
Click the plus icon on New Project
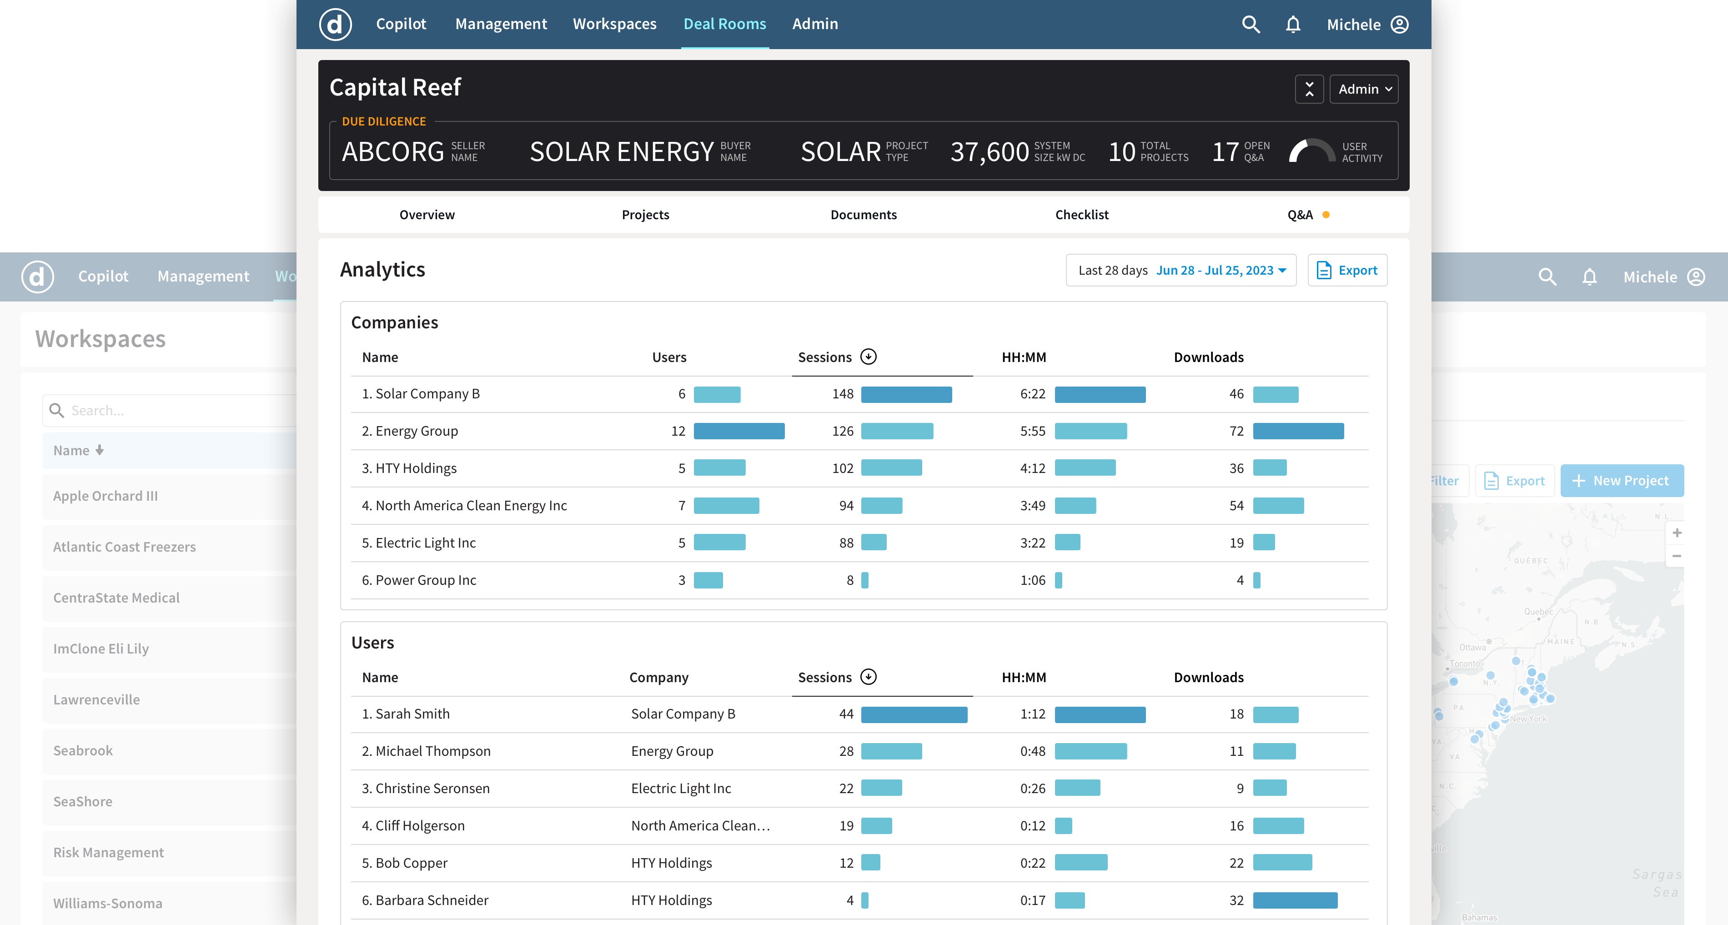(1578, 481)
